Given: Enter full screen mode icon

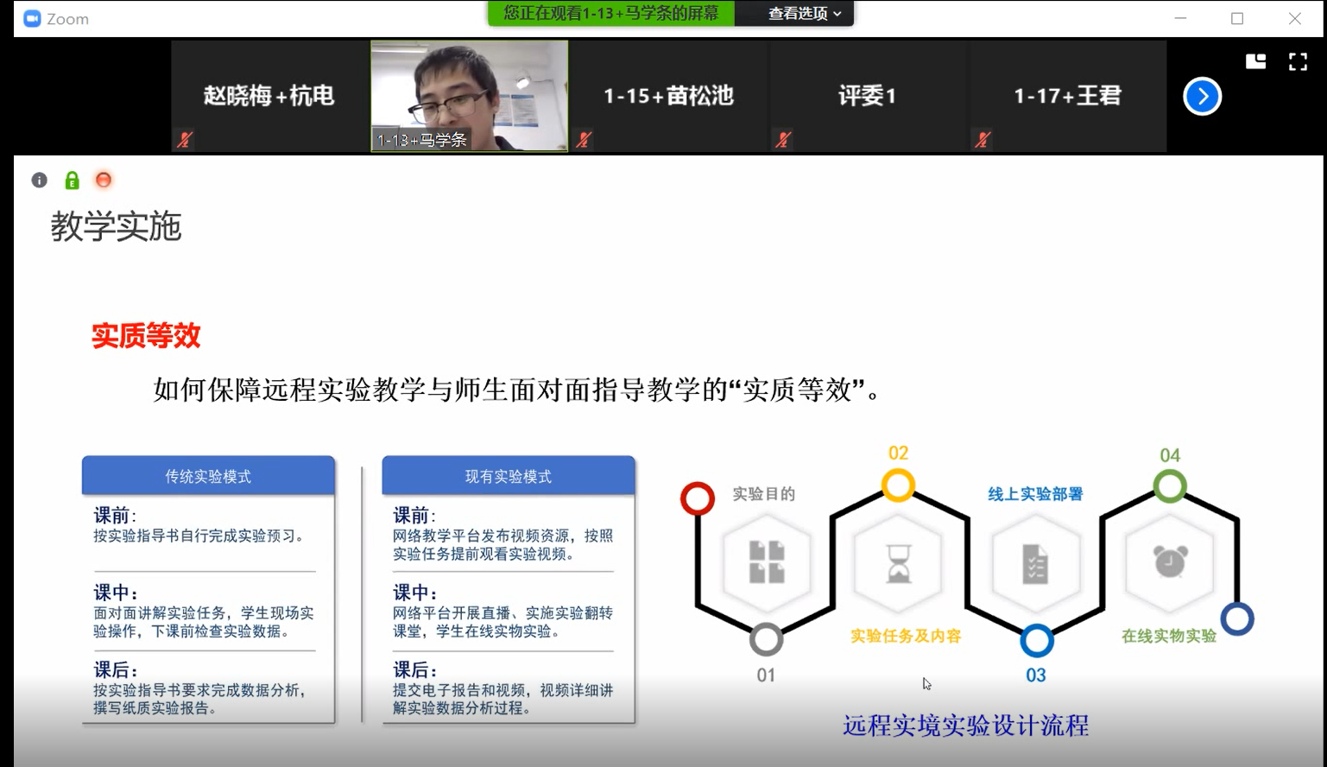Looking at the screenshot, I should [1298, 61].
